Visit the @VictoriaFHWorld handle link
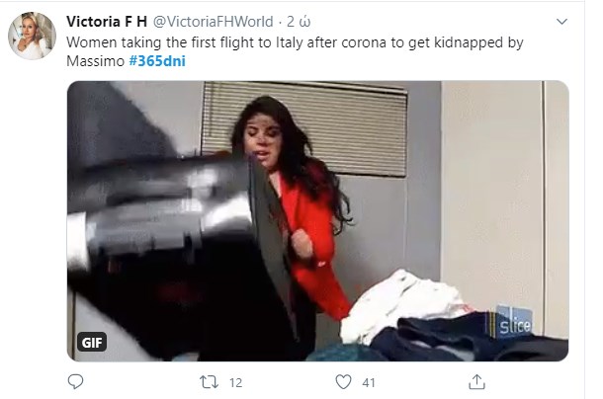This screenshot has width=603, height=399. point(214,22)
